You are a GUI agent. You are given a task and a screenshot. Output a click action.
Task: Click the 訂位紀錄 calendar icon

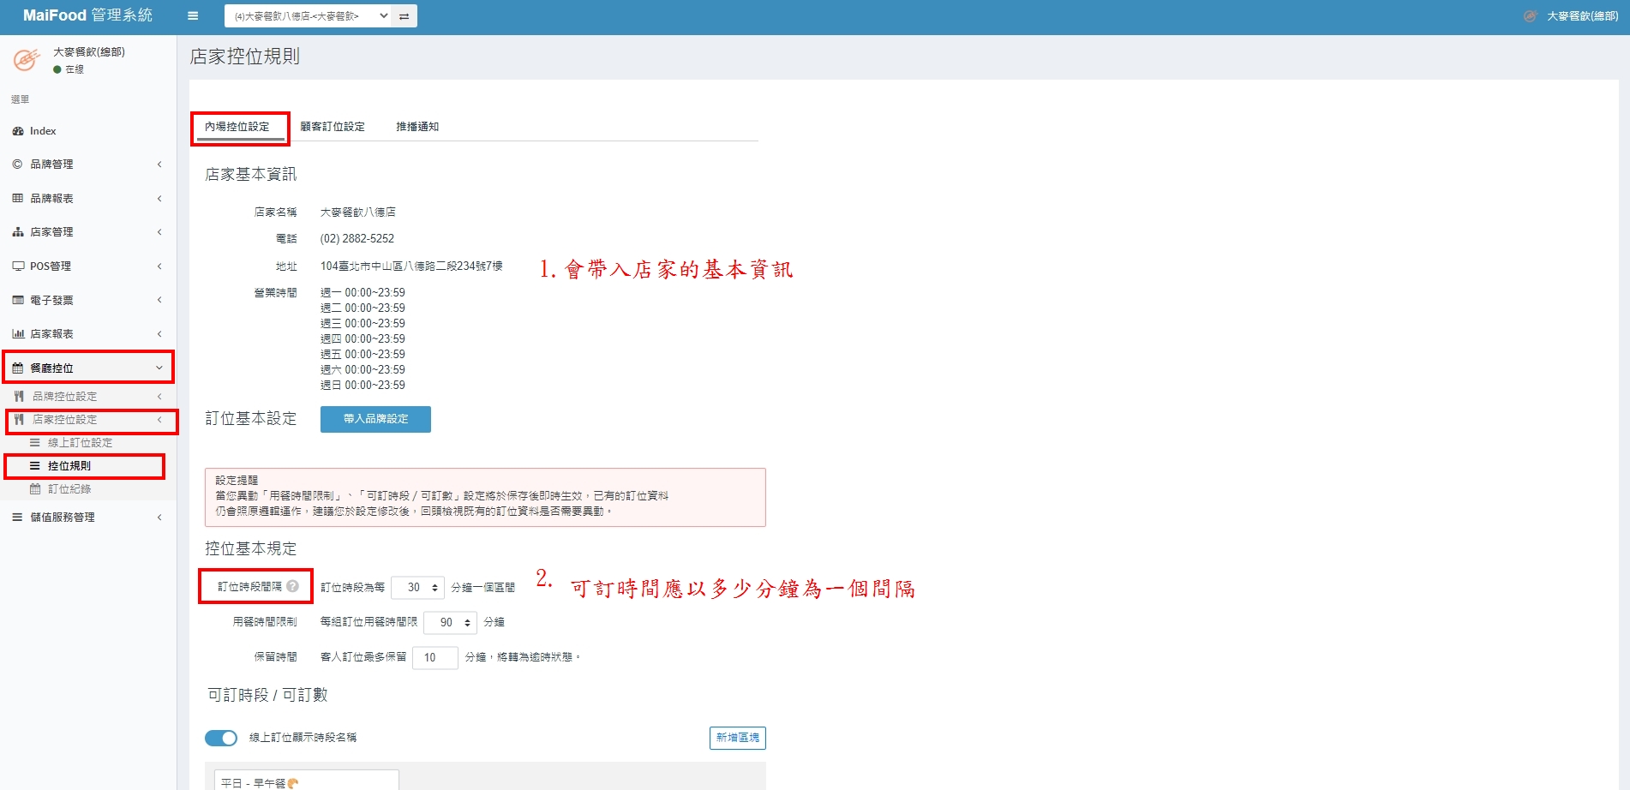(35, 489)
